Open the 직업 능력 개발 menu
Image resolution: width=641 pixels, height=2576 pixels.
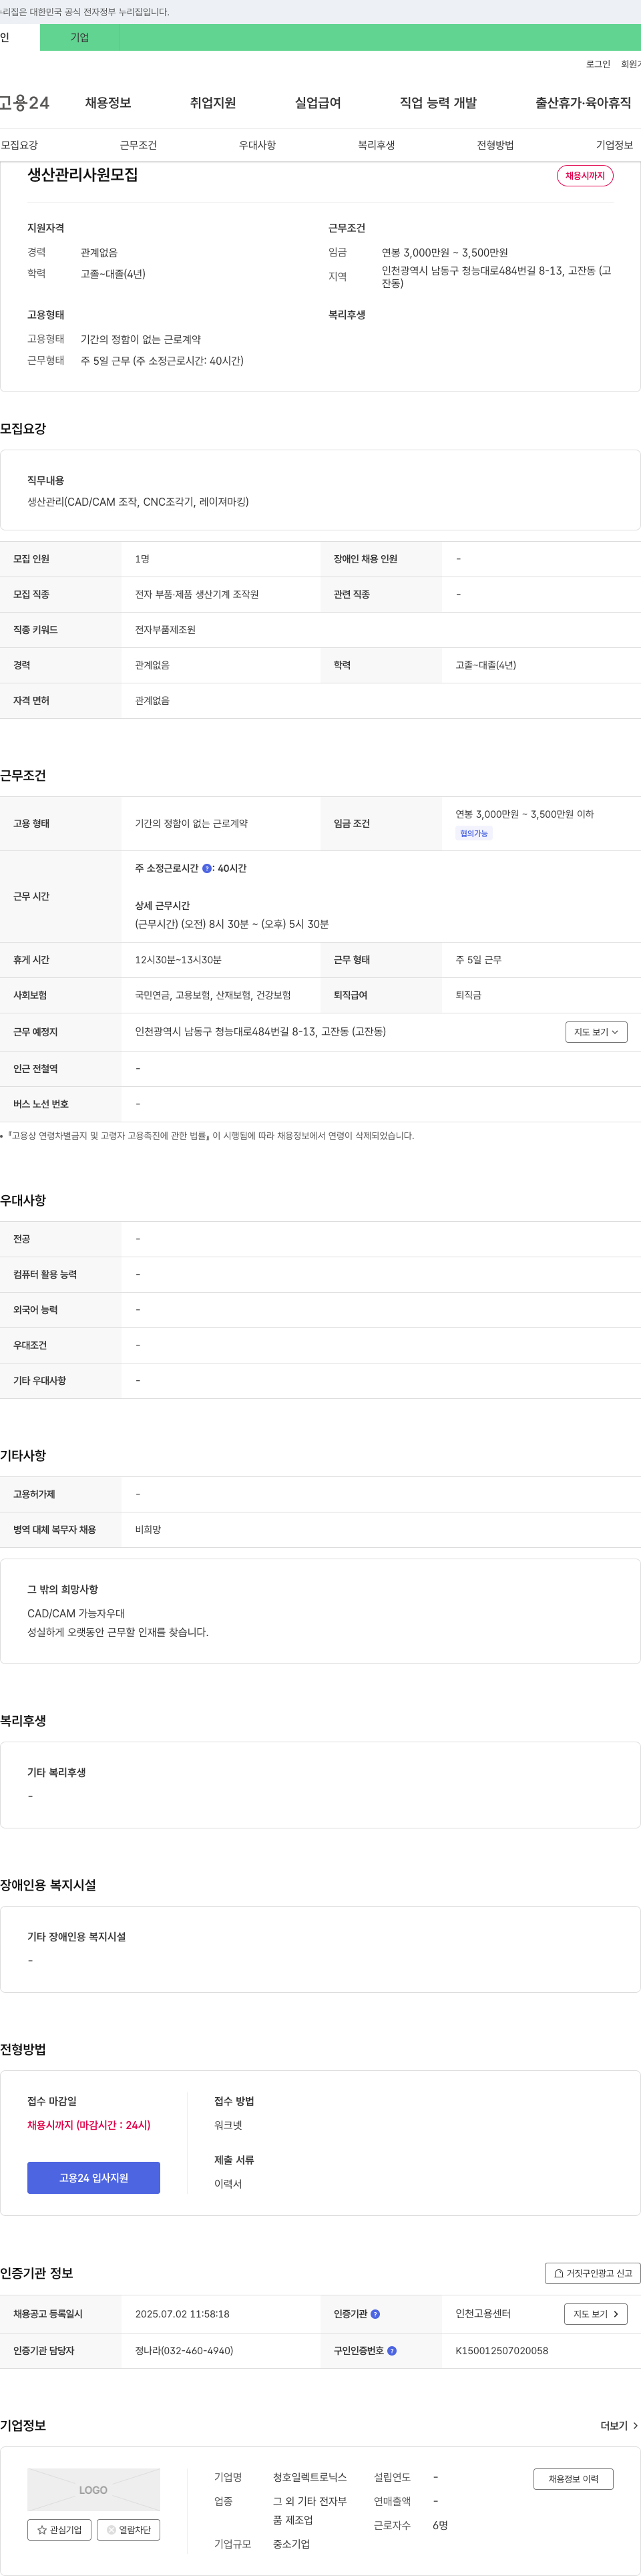tap(438, 103)
